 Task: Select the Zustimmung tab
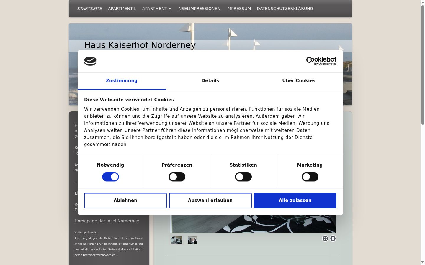(122, 81)
